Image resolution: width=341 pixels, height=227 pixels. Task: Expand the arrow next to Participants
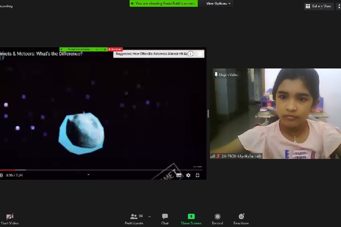pyautogui.click(x=149, y=217)
